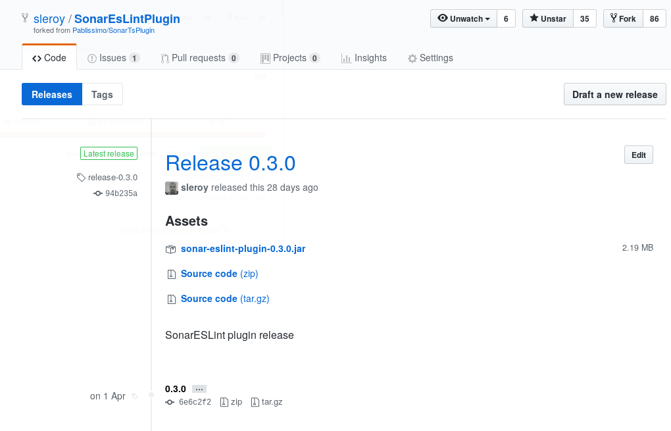Toggle watching with the Unwatch control
The height and width of the screenshot is (431, 671).
(x=462, y=18)
